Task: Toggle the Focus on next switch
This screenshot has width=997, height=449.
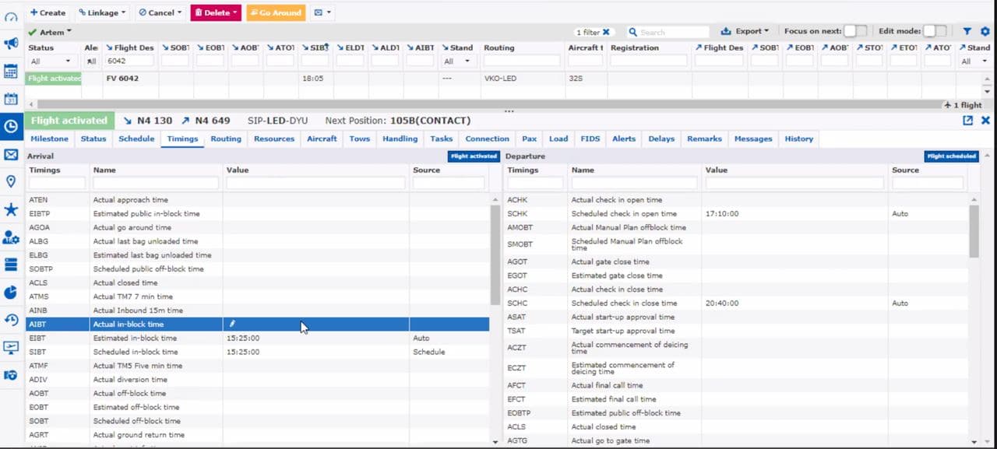Action: (855, 31)
